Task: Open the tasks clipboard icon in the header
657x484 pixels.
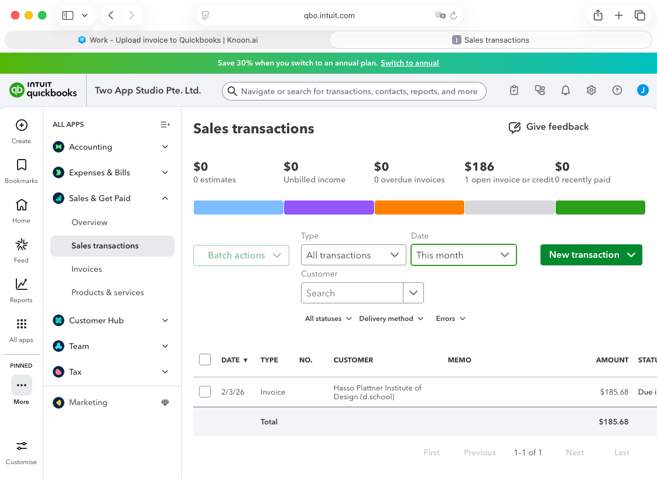Action: pos(514,90)
